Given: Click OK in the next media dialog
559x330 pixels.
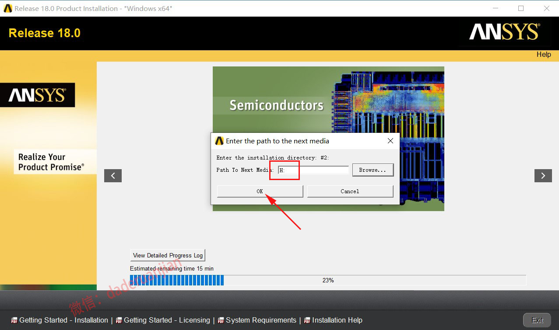Looking at the screenshot, I should point(260,191).
